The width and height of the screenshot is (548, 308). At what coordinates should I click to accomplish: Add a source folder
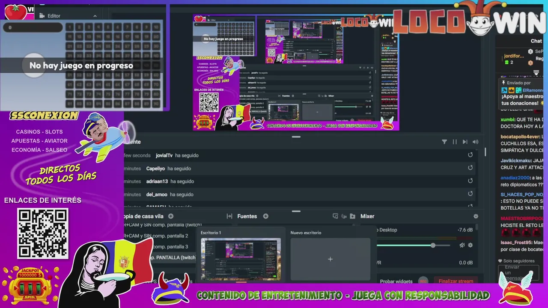pos(352,216)
